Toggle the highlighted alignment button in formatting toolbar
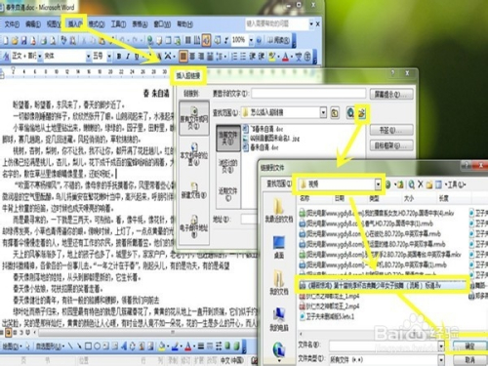Image resolution: width=488 pixels, height=366 pixels. coord(183,57)
